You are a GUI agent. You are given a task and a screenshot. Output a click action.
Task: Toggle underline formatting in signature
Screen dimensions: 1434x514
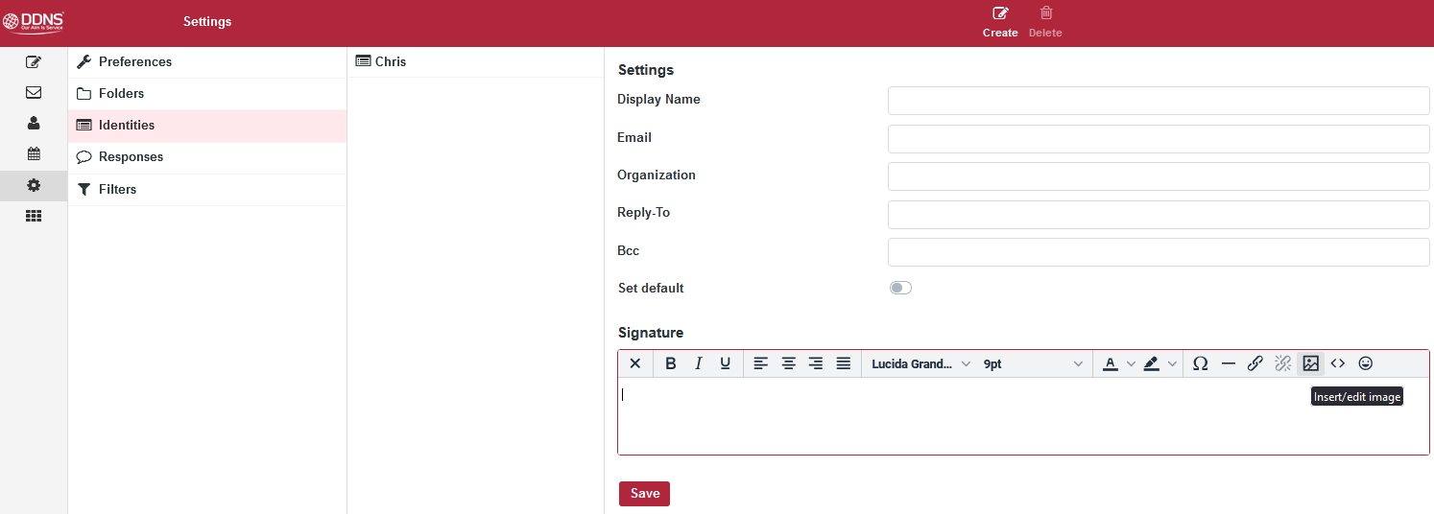(x=725, y=363)
